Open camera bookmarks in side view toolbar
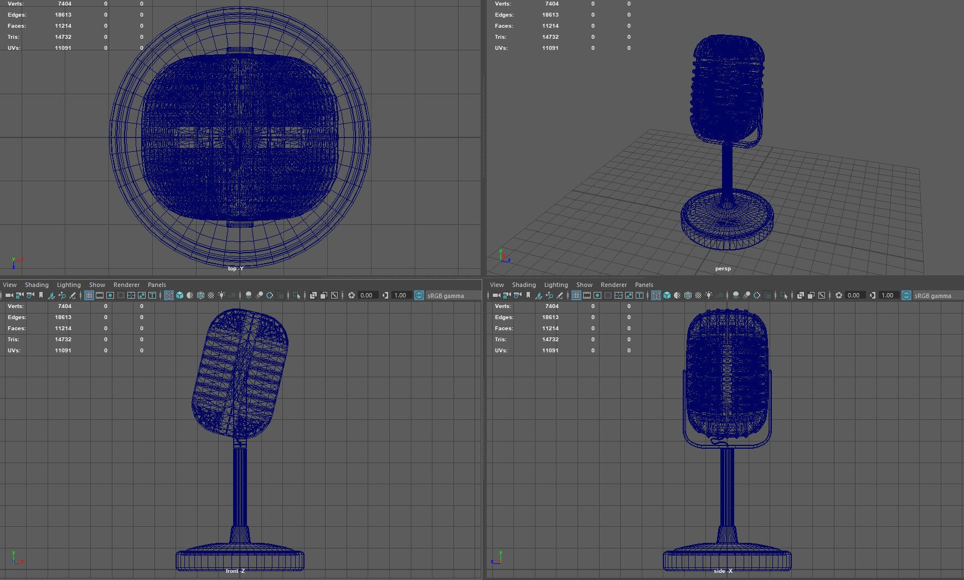964x580 pixels. (528, 295)
